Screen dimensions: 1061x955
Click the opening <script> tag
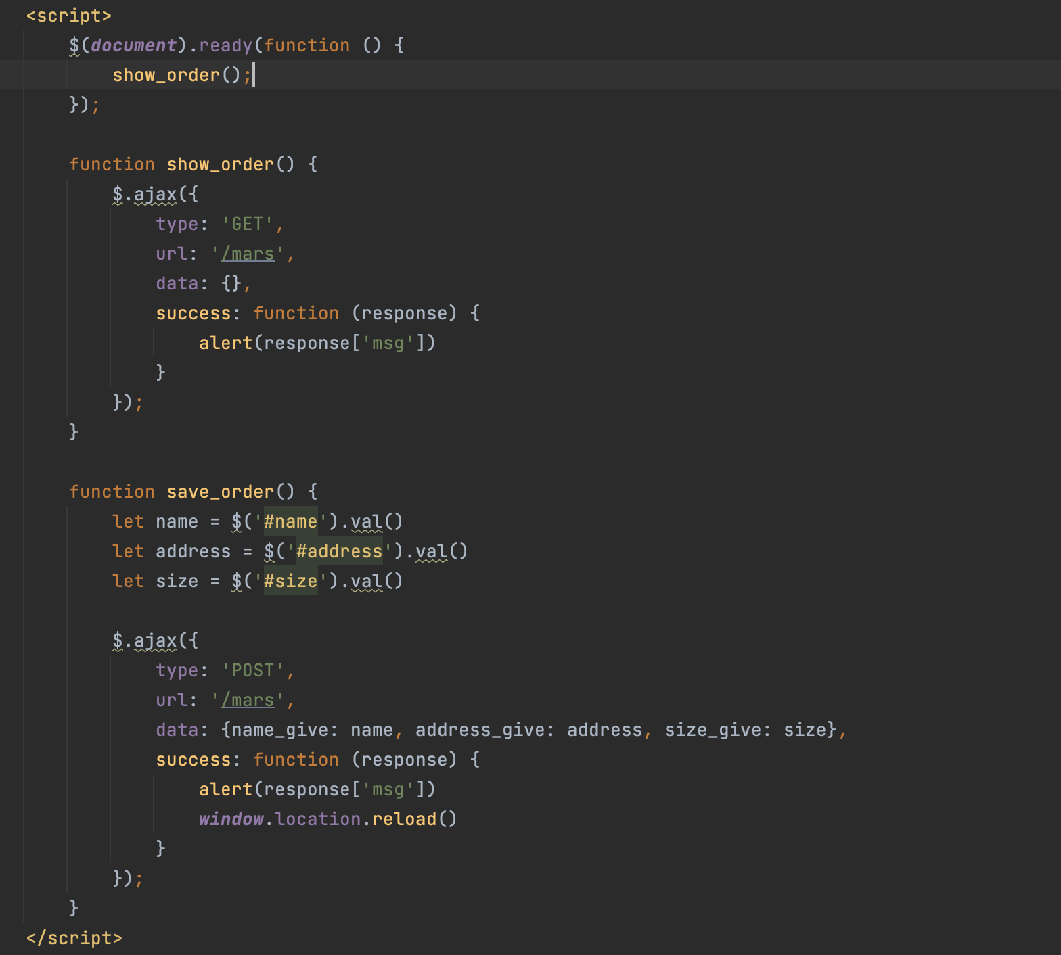point(69,16)
